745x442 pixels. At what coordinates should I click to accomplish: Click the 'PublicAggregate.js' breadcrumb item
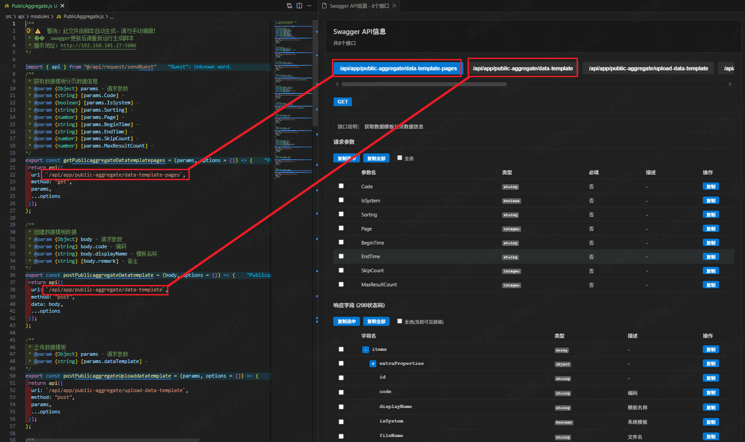coord(84,16)
